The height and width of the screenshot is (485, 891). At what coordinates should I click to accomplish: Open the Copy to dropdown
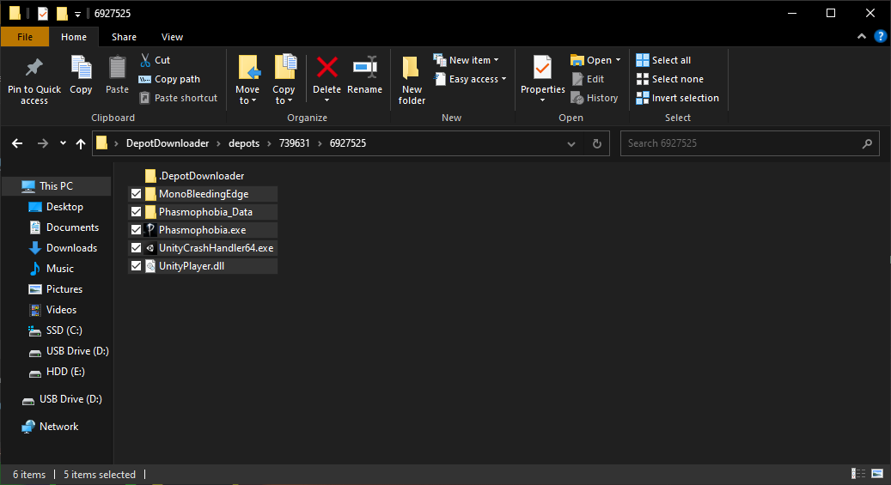click(283, 94)
